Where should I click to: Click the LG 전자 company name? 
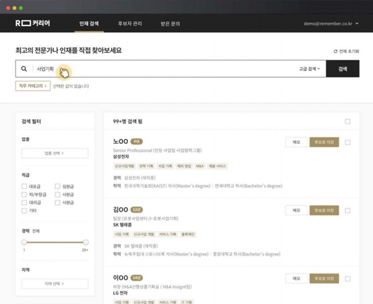(x=121, y=293)
